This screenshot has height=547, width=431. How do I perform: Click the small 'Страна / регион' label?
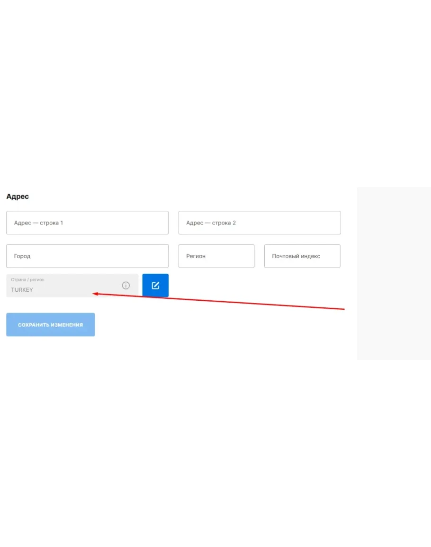point(27,280)
